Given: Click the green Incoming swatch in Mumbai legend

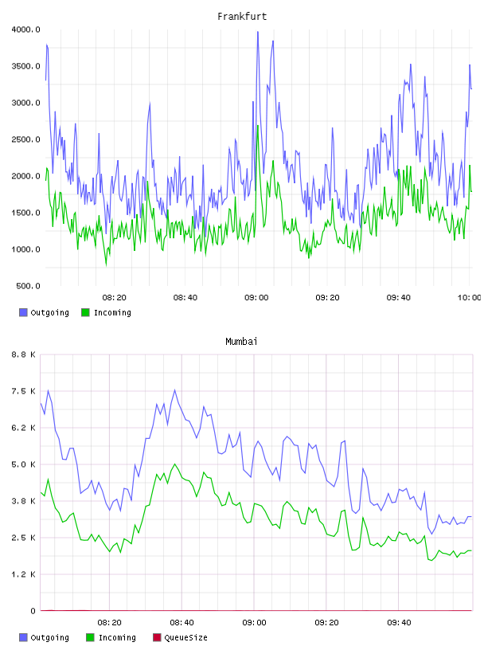Looking at the screenshot, I should (90, 637).
